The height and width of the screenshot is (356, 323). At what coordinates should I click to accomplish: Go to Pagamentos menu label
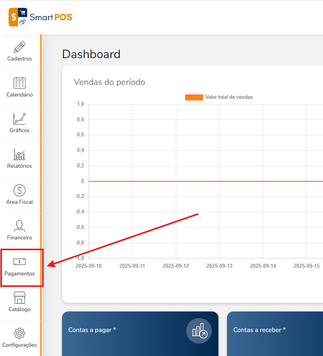19,273
